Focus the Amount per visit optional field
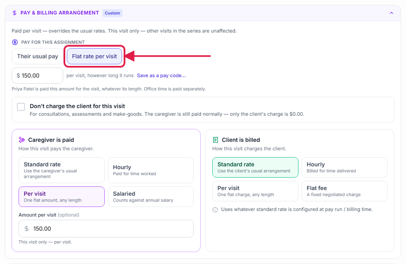Screen dimensions: 406x264 tap(106, 229)
